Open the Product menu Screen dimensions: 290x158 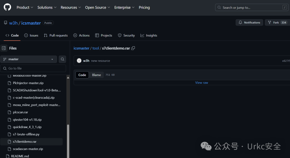(x=25, y=8)
